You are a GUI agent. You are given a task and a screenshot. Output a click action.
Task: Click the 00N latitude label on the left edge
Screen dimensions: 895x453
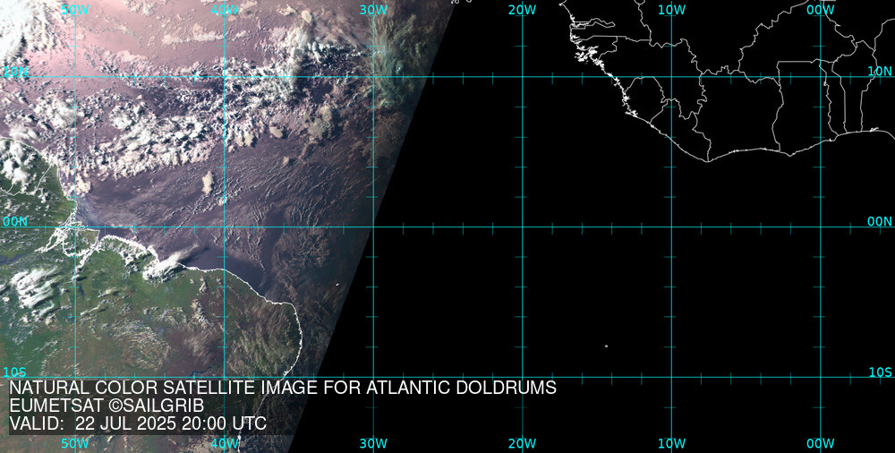coord(15,222)
